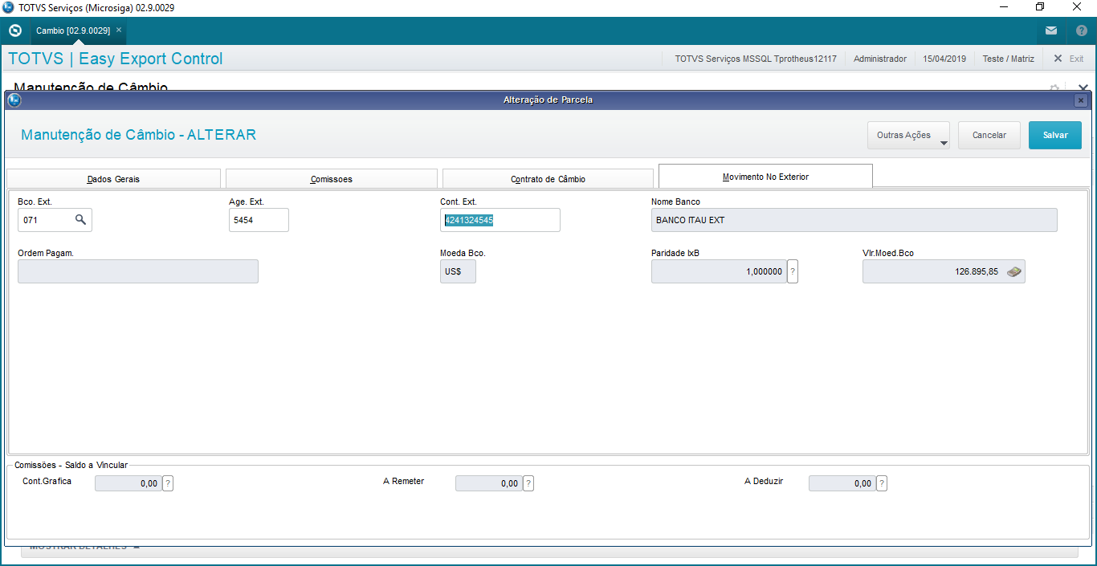Viewport: 1097px width, 566px height.
Task: Click the Exit button in header
Action: [1069, 59]
